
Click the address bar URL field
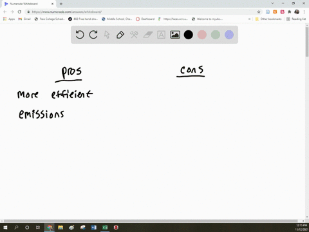142,12
